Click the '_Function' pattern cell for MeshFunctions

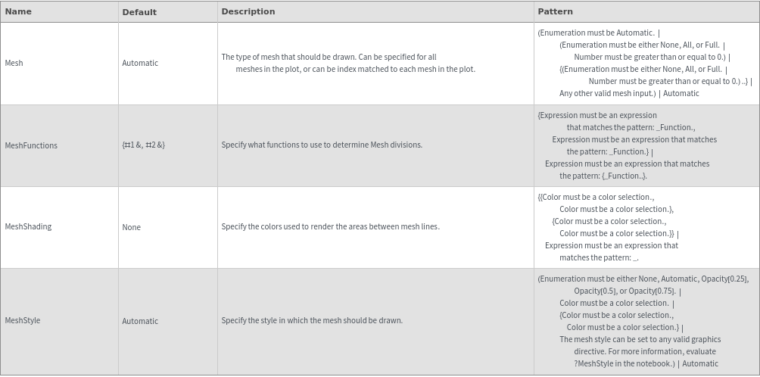(x=627, y=145)
